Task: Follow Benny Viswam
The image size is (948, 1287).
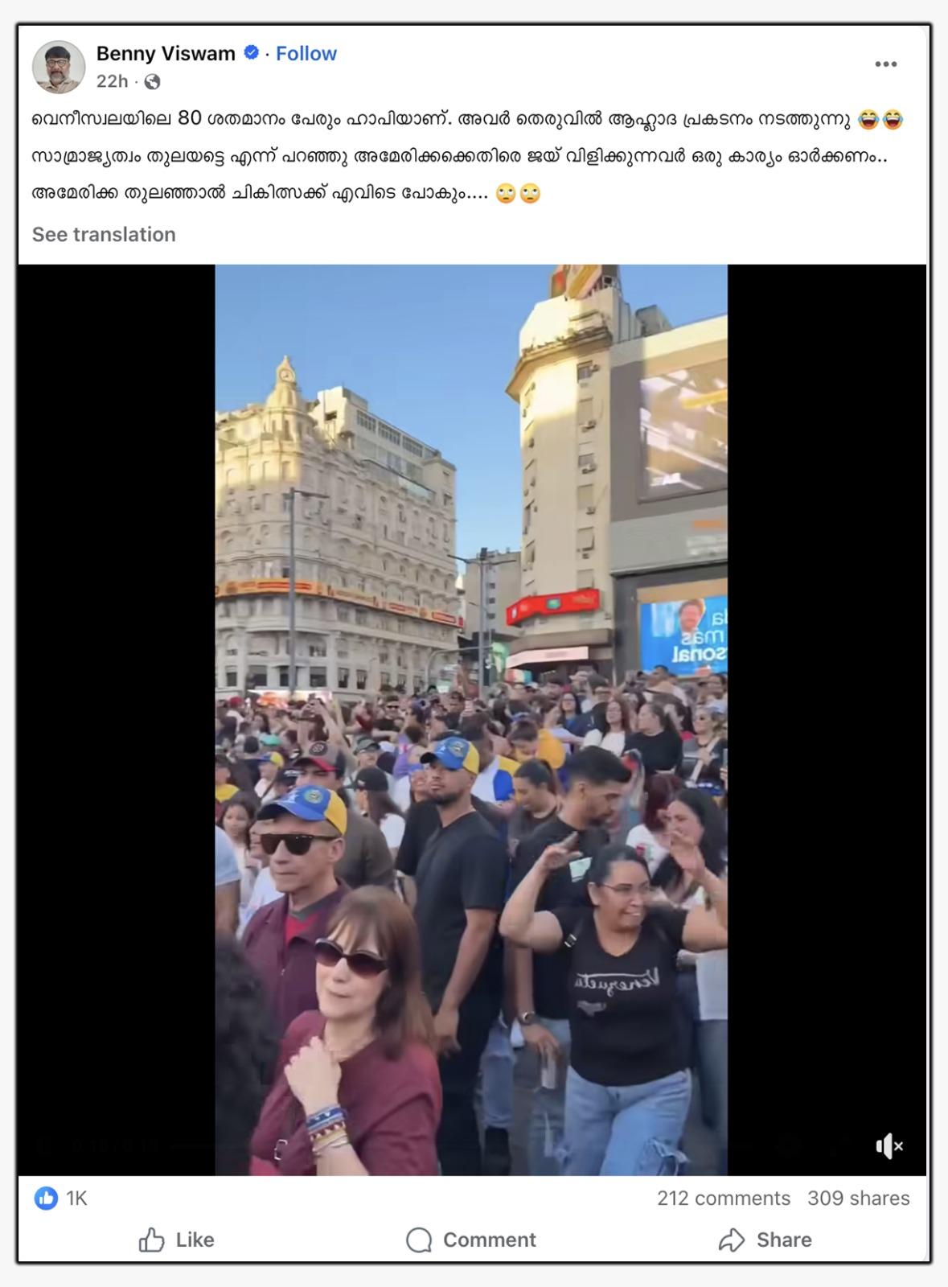Action: pos(306,53)
